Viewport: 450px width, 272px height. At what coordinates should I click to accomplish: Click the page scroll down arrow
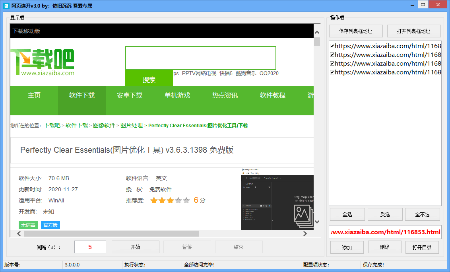[317, 221]
